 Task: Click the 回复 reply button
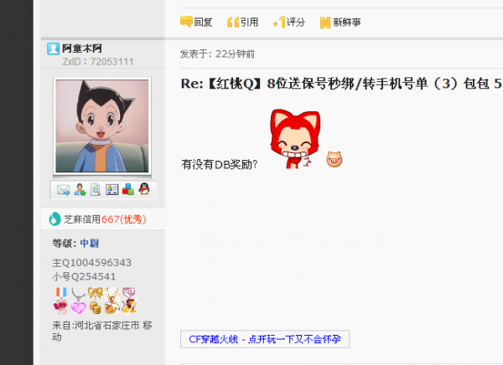click(196, 22)
